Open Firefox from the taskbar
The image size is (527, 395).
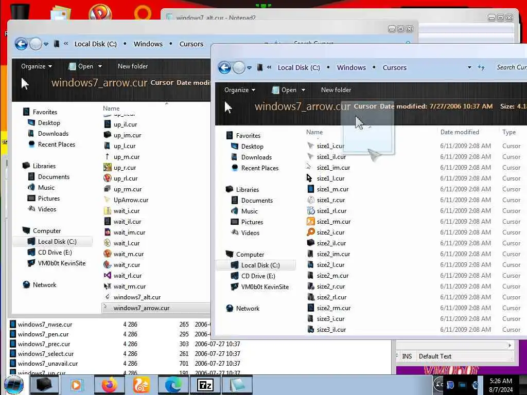(x=109, y=385)
